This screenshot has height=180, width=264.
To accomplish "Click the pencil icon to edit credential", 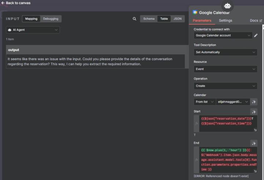I will point(256,36).
